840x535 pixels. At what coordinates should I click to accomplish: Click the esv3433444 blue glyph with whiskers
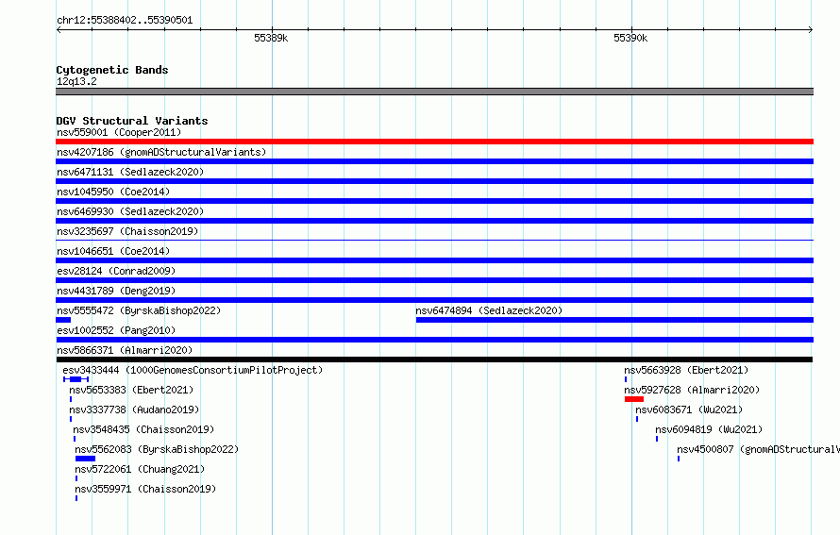(76, 379)
